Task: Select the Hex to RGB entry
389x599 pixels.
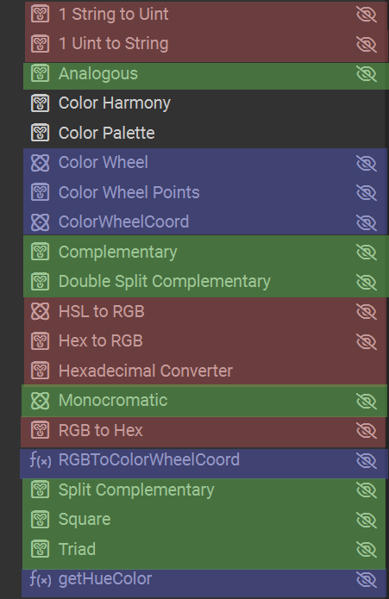Action: coord(205,340)
